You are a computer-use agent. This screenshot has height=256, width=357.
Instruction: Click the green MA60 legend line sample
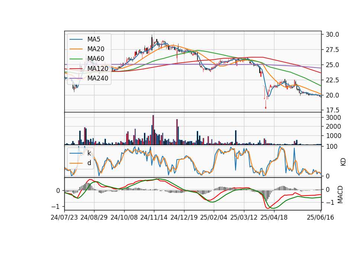(76, 59)
